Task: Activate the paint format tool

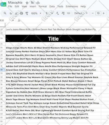Action: click(27, 13)
